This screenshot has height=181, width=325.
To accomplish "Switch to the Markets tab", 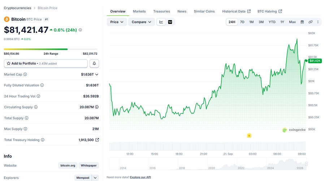I will [139, 12].
